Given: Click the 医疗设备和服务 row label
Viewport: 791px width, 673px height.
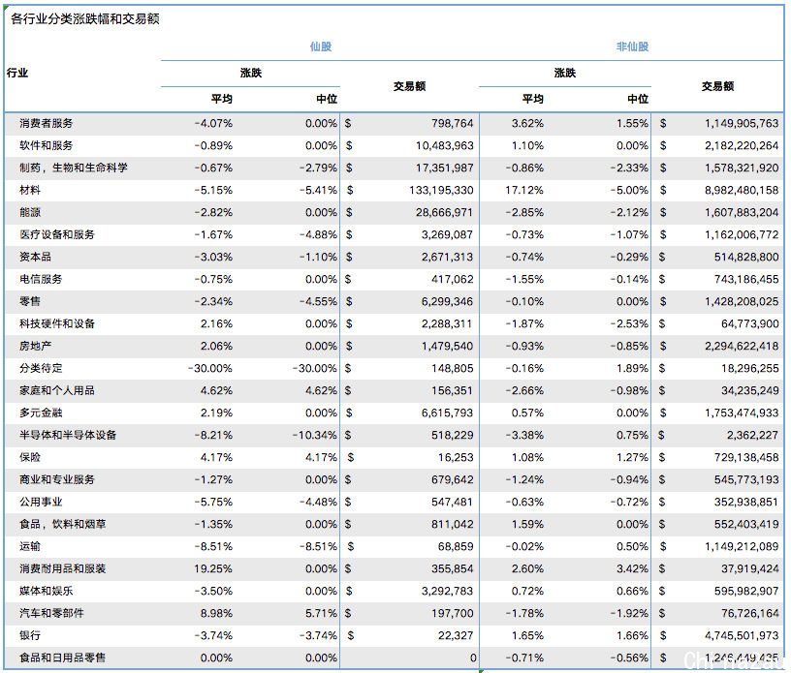Looking at the screenshot, I should click(x=57, y=234).
